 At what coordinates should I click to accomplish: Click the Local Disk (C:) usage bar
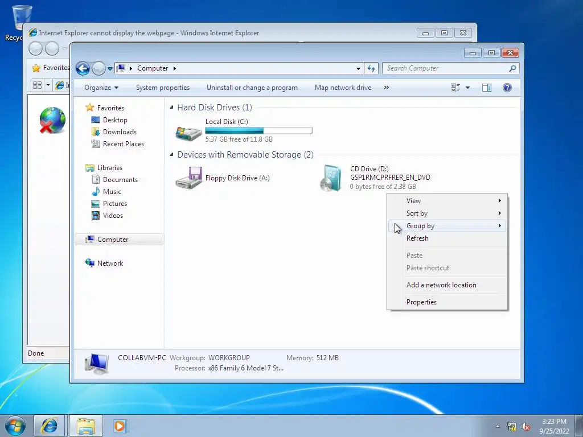point(259,130)
